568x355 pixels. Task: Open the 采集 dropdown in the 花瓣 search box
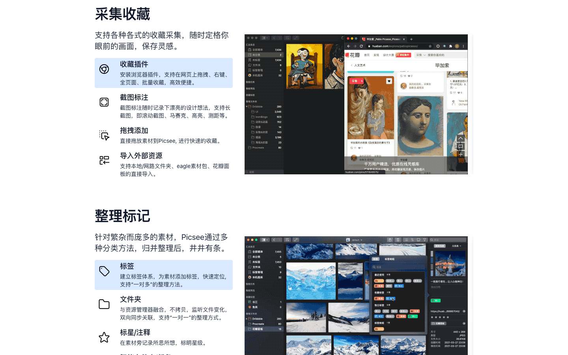tap(421, 55)
